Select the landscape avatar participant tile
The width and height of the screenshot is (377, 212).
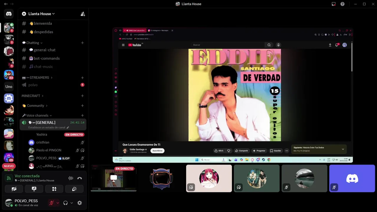point(305,178)
